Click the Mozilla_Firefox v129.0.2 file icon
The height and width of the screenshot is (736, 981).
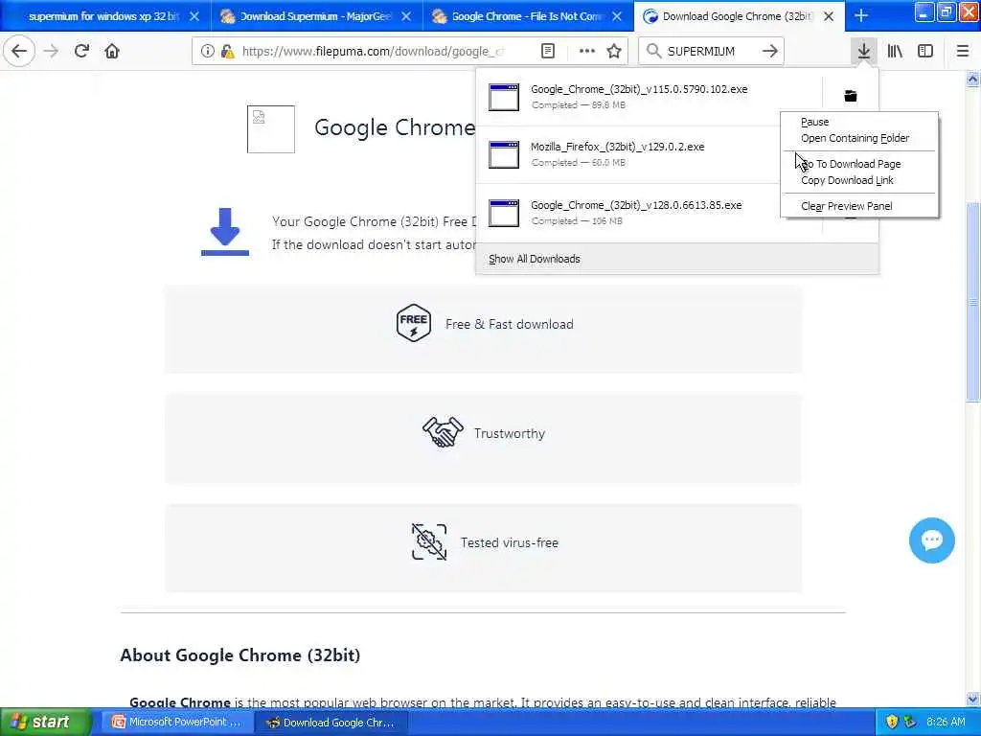pyautogui.click(x=504, y=154)
